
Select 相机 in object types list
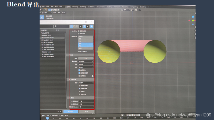pyautogui.click(x=86, y=39)
